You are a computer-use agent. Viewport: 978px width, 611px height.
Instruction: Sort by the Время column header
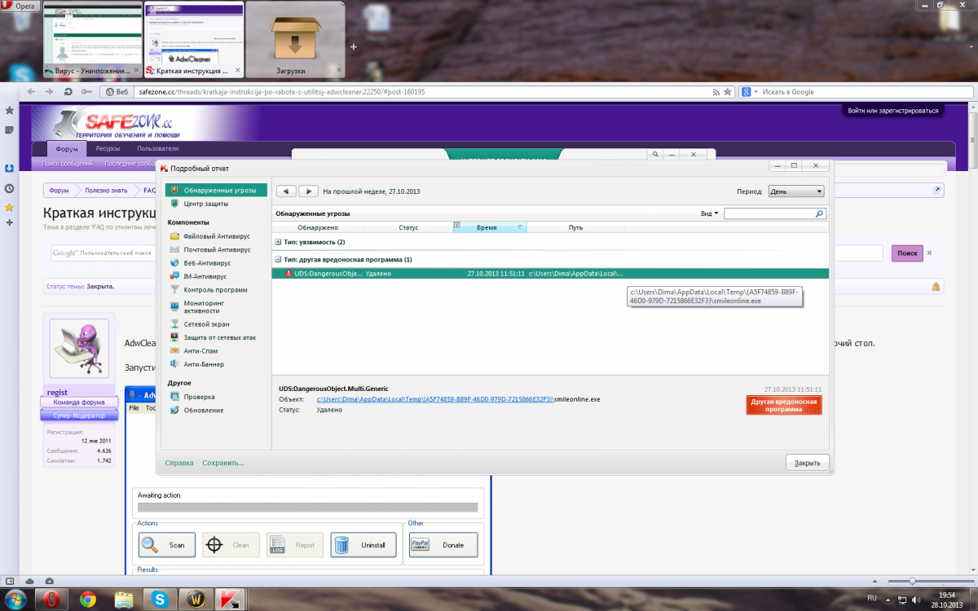point(490,228)
